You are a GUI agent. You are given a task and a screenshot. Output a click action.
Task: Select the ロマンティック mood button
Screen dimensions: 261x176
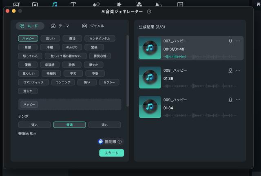[x=33, y=82]
